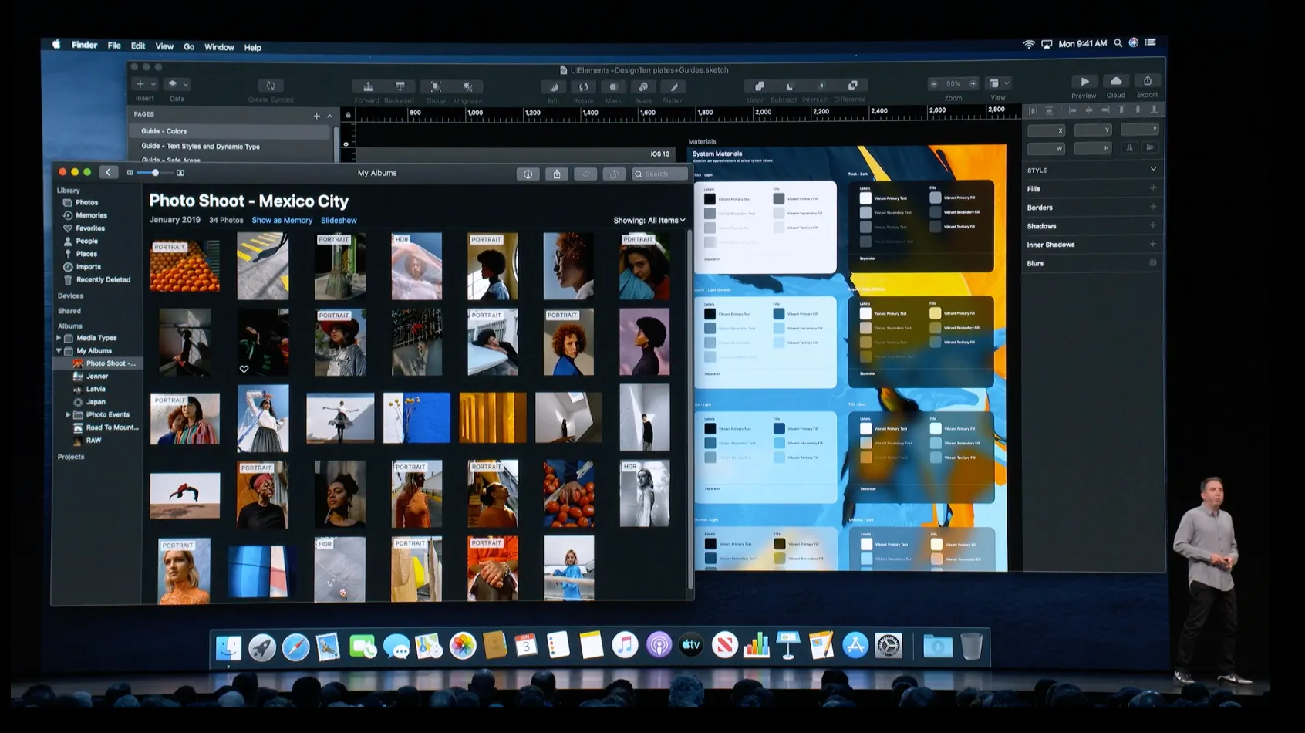The height and width of the screenshot is (733, 1305).
Task: Toggle the ruler lock icon on canvas
Action: [x=348, y=115]
